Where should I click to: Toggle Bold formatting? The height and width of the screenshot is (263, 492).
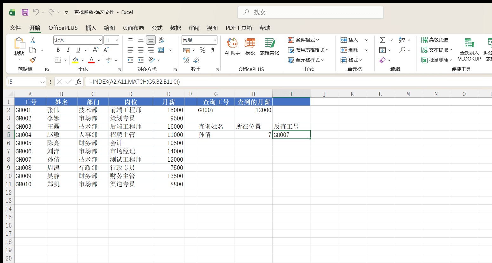click(58, 50)
